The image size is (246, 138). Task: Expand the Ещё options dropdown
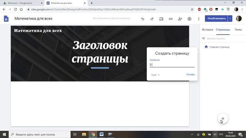[x=155, y=75]
